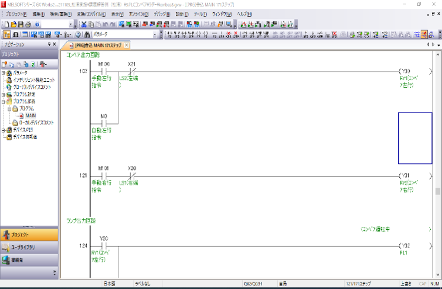The width and height of the screenshot is (442, 289).
Task: Open the パラメータ search combo box
Action: 155,34
